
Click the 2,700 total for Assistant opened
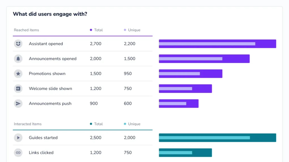click(x=95, y=44)
